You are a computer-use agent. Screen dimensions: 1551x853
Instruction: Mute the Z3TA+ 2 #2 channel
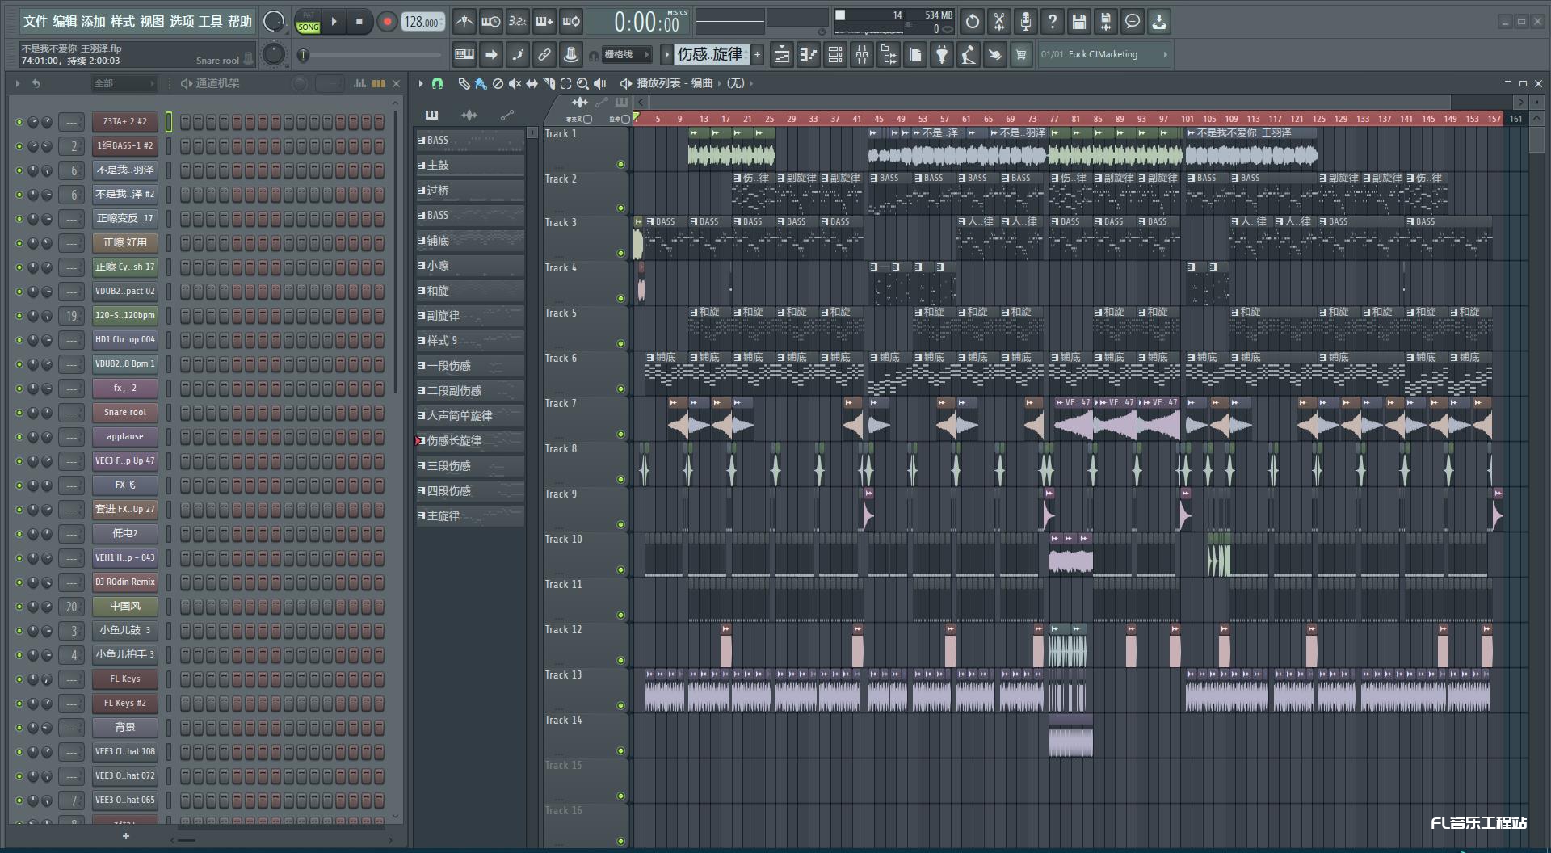[x=19, y=122]
